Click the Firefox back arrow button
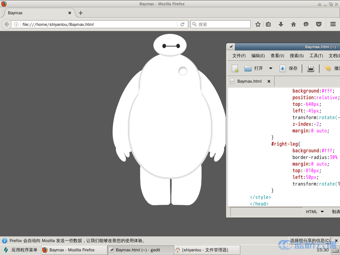 (7, 24)
